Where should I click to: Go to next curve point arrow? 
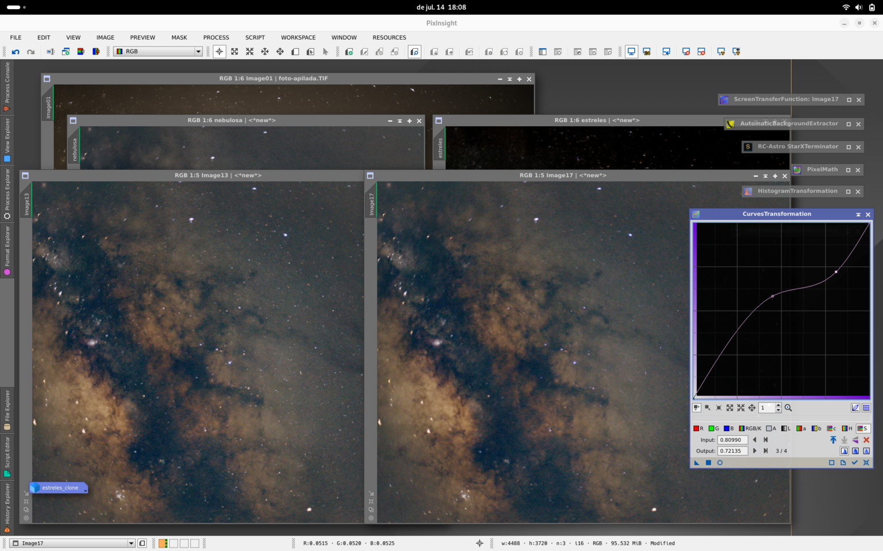755,451
